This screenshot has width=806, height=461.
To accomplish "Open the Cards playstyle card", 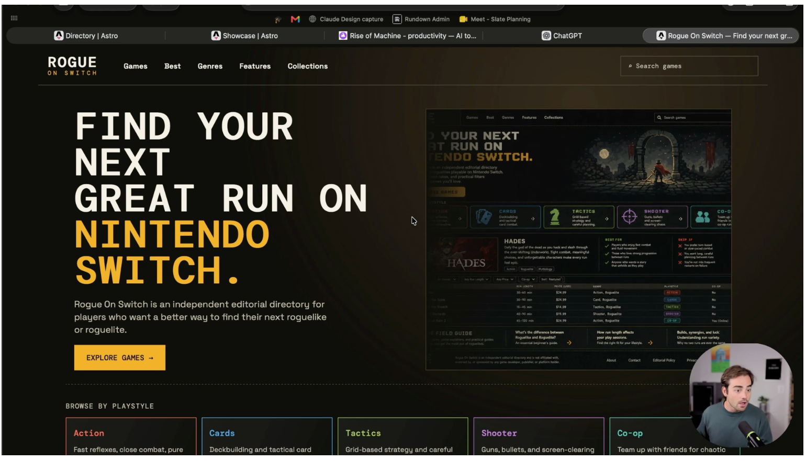I will 267,436.
